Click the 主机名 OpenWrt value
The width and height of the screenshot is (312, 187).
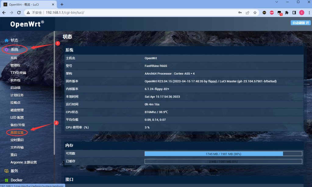[151, 58]
